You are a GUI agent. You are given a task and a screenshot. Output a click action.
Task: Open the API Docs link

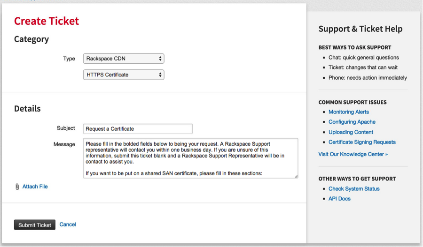pyautogui.click(x=339, y=199)
